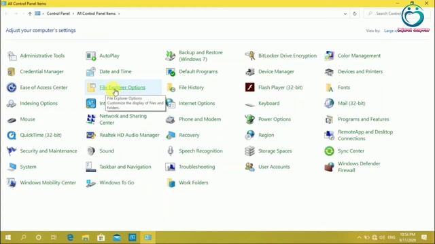Open RemoteApp and Desktop Connections link
Screen dimensions: 435x244
click(x=365, y=135)
